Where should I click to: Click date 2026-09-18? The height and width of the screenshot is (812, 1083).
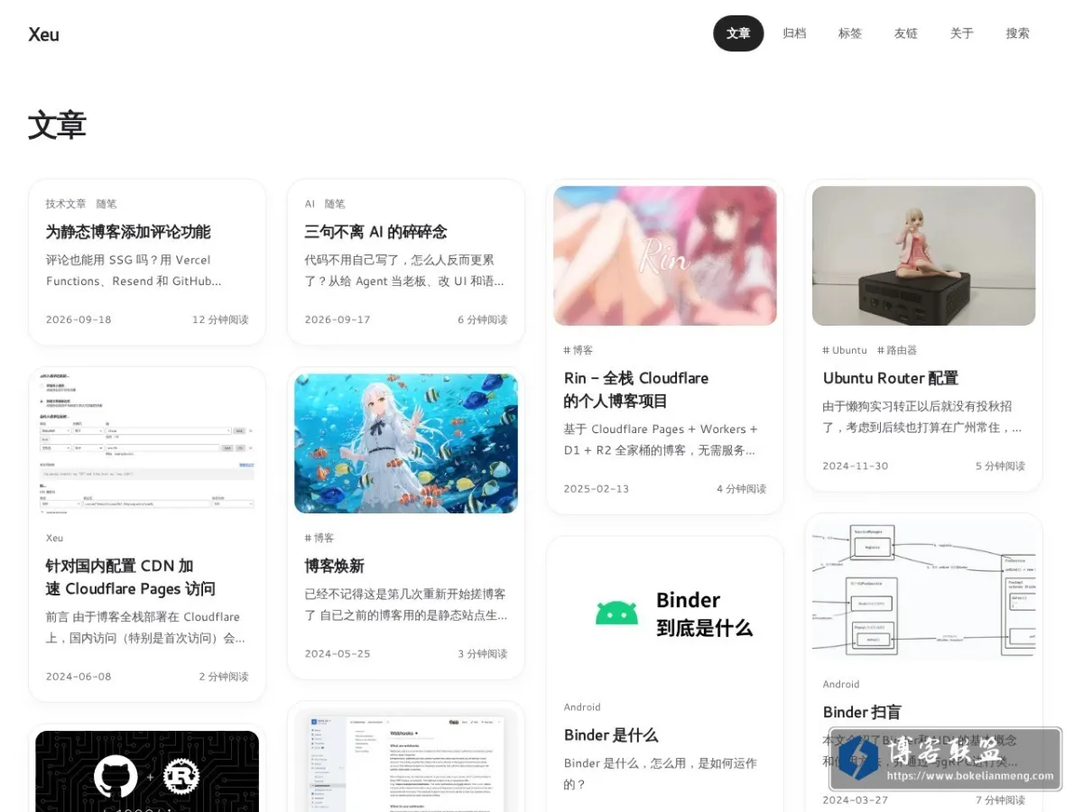tap(79, 319)
